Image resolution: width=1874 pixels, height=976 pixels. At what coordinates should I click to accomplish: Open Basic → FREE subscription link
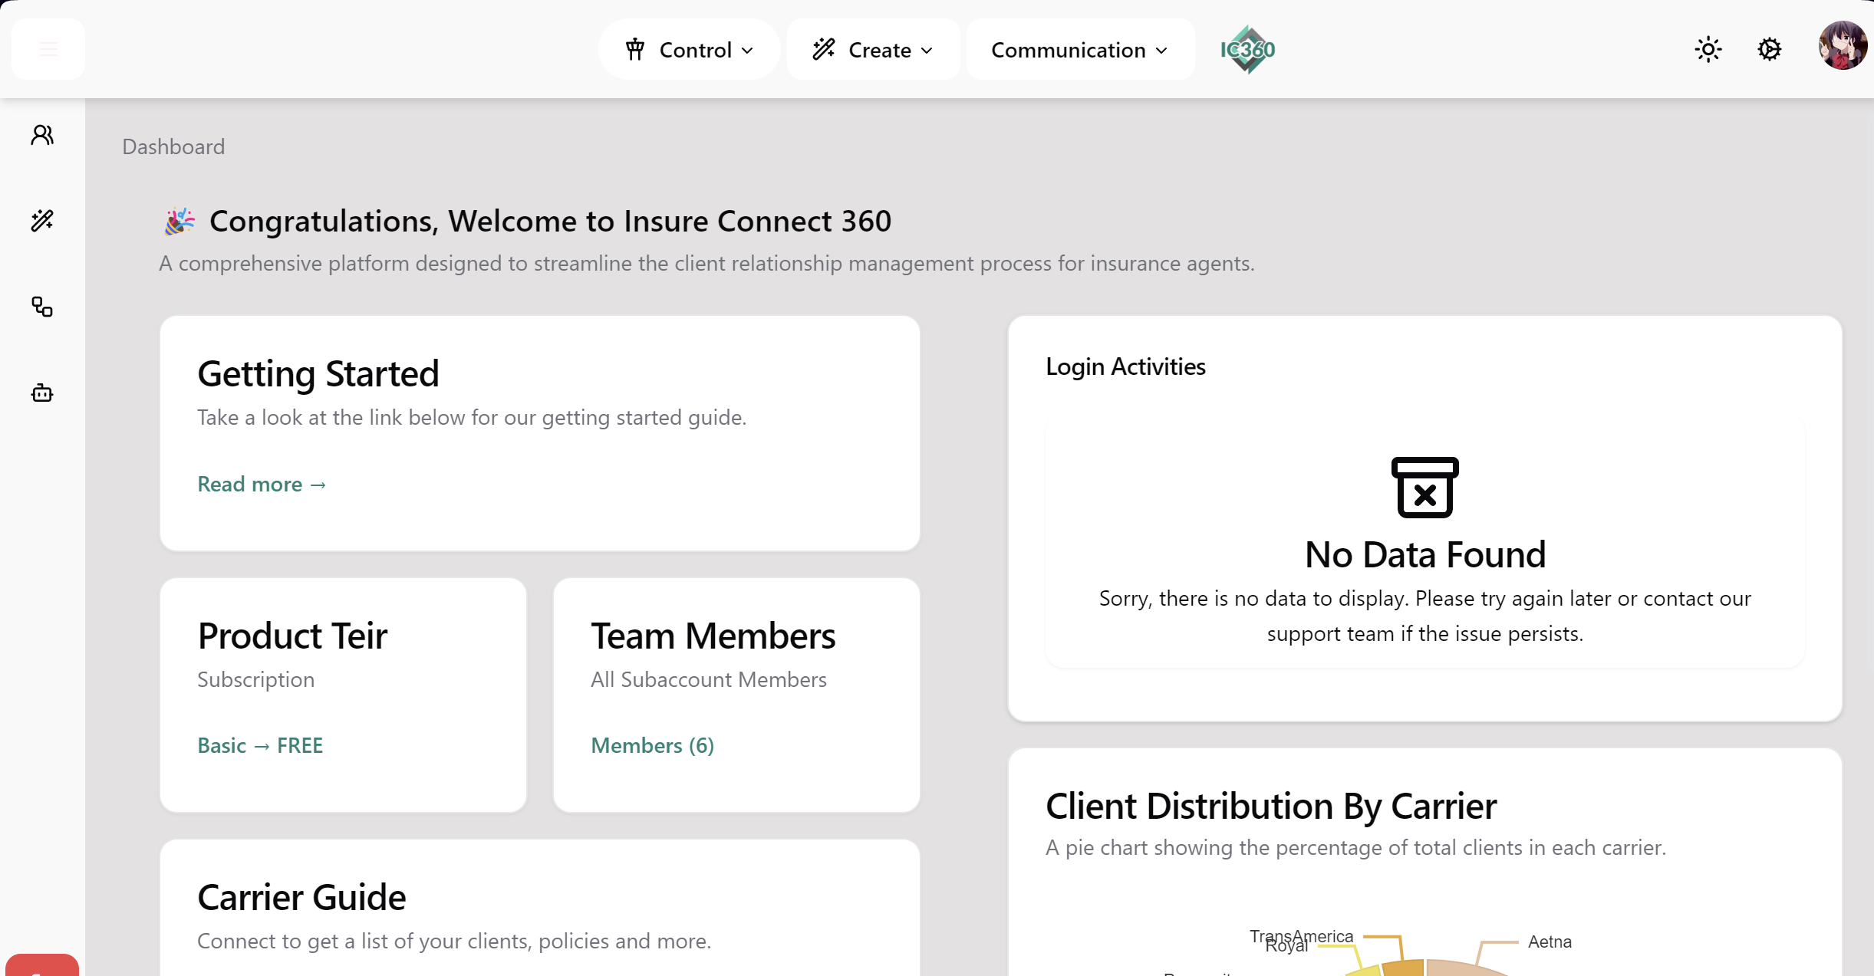260,745
